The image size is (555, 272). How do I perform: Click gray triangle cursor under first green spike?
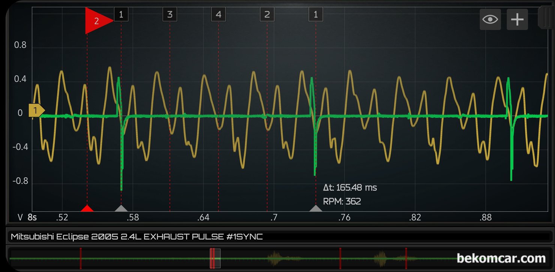(121, 208)
